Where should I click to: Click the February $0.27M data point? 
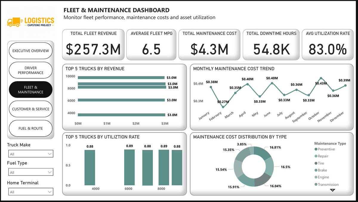point(223,107)
